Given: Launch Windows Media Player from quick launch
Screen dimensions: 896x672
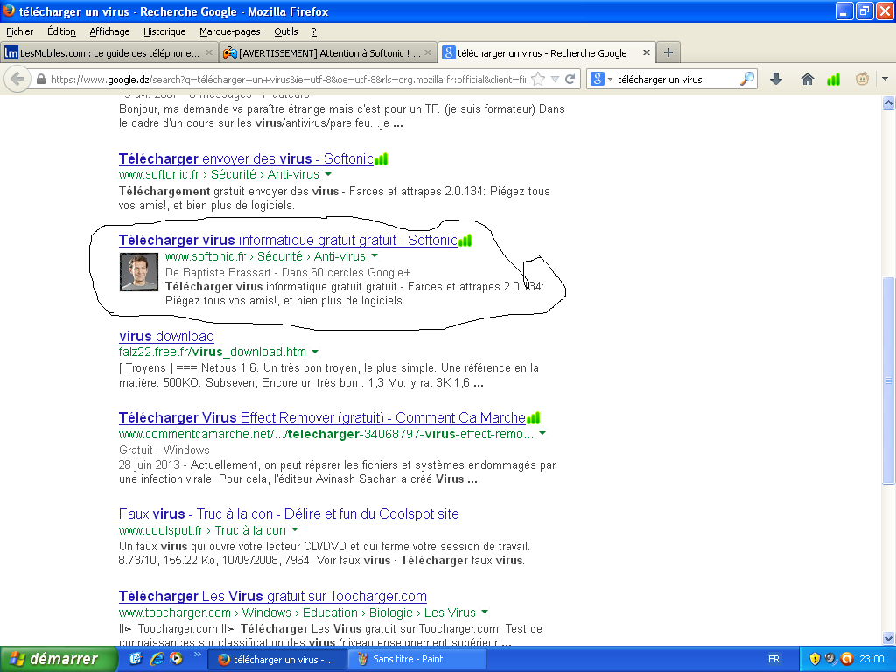Looking at the screenshot, I should click(x=176, y=658).
